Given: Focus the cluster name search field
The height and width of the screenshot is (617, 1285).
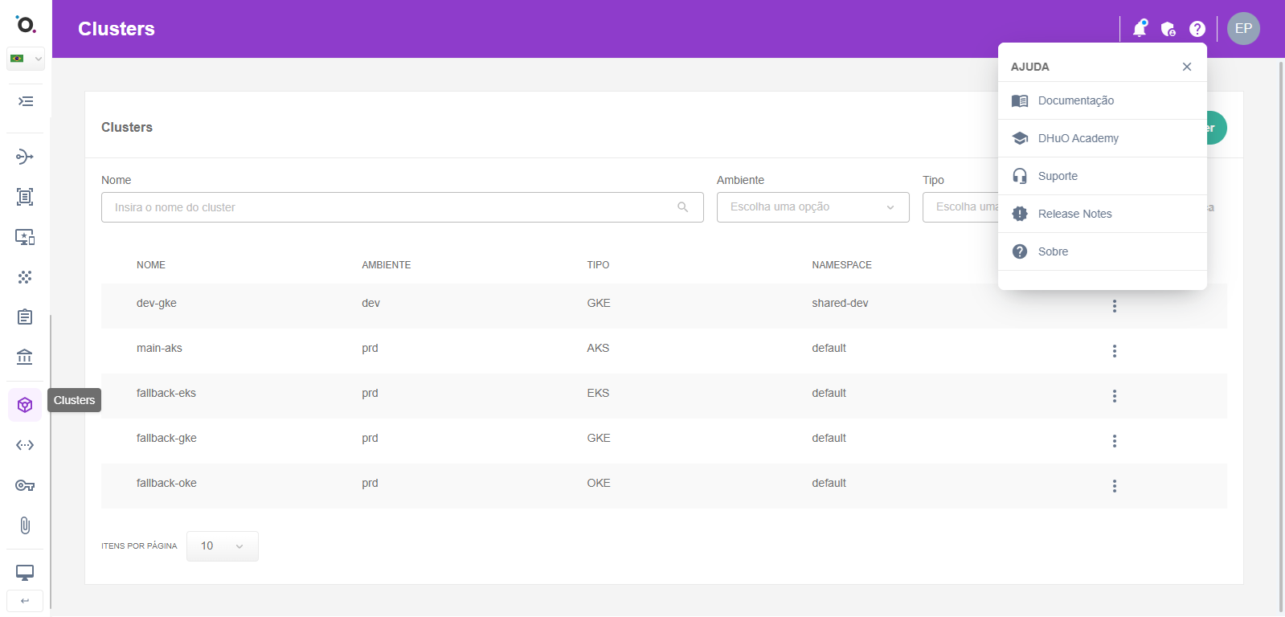Looking at the screenshot, I should [403, 207].
